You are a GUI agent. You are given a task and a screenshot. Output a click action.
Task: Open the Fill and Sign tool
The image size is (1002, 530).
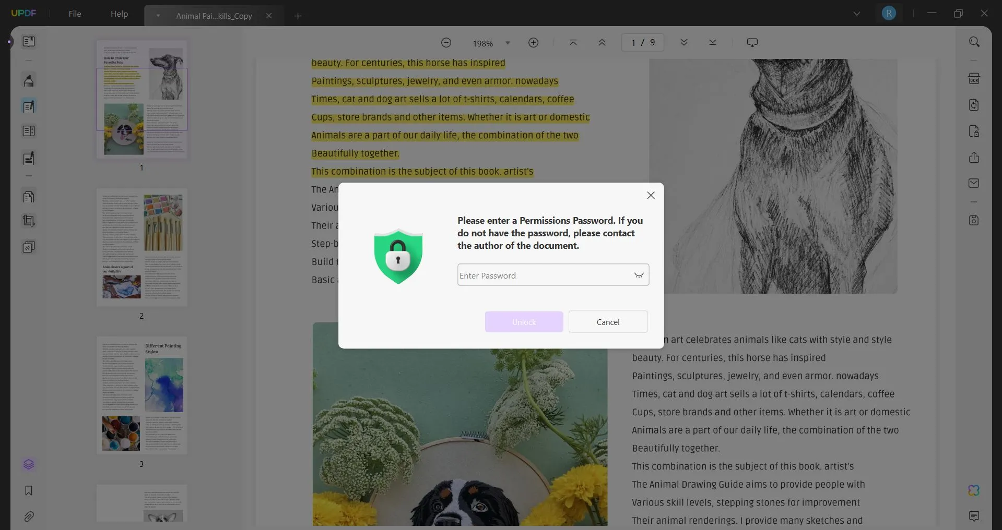pyautogui.click(x=29, y=158)
